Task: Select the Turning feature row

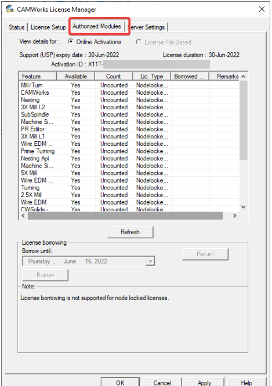Action: (129, 188)
